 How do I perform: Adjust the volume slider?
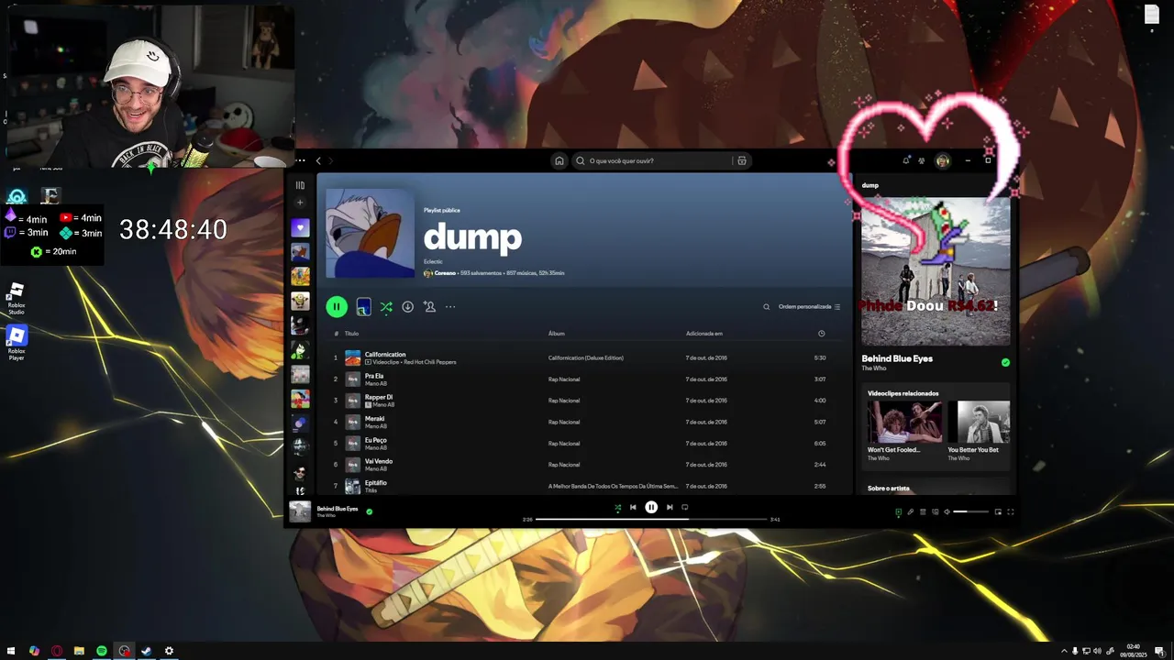971,511
